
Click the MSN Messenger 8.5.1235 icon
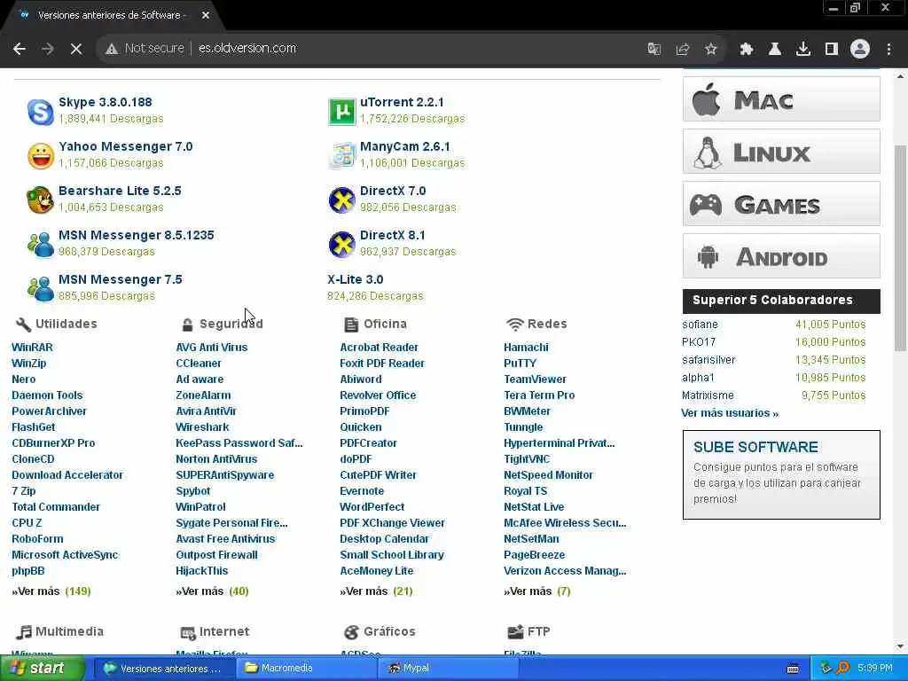(41, 245)
